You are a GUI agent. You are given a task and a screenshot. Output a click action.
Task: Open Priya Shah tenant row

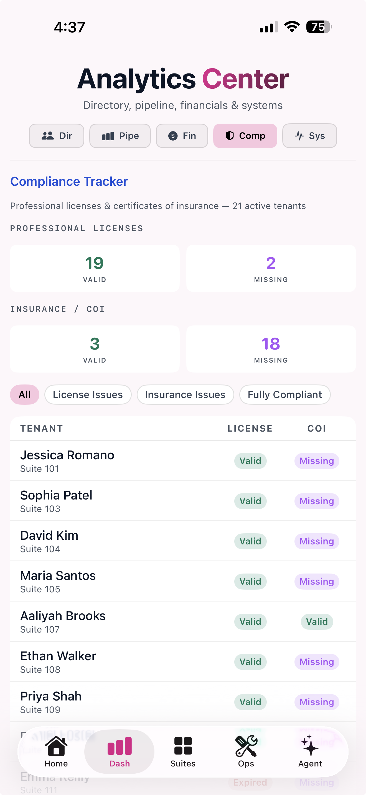[x=183, y=702]
